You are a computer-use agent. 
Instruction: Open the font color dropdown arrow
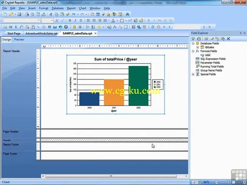tap(117, 21)
